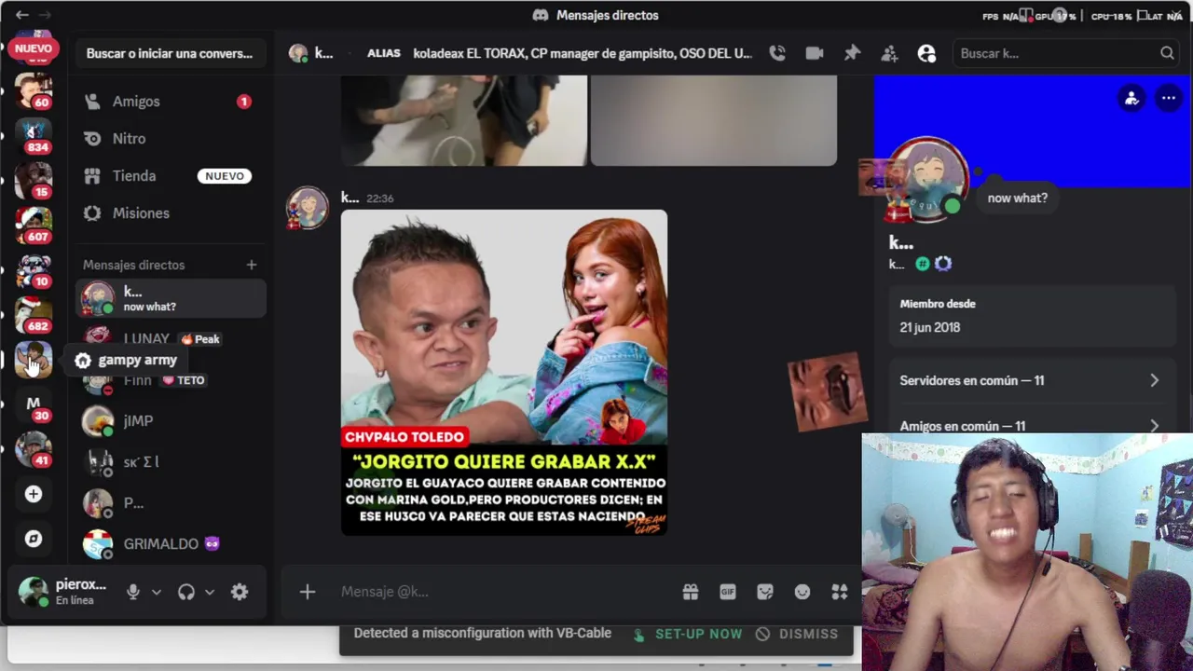1193x671 pixels.
Task: Open the sticker picker
Action: point(765,592)
